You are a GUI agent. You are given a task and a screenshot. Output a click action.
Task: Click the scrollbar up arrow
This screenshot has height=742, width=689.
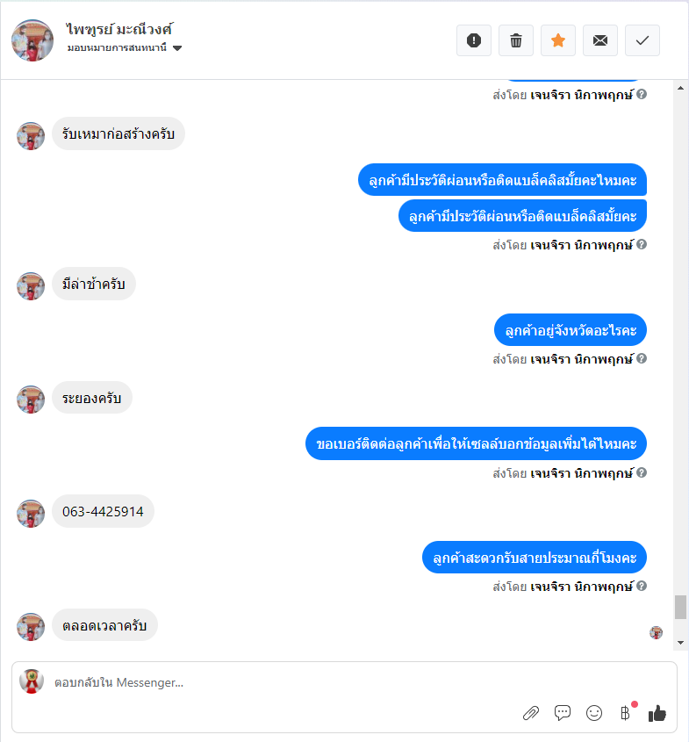click(x=680, y=88)
